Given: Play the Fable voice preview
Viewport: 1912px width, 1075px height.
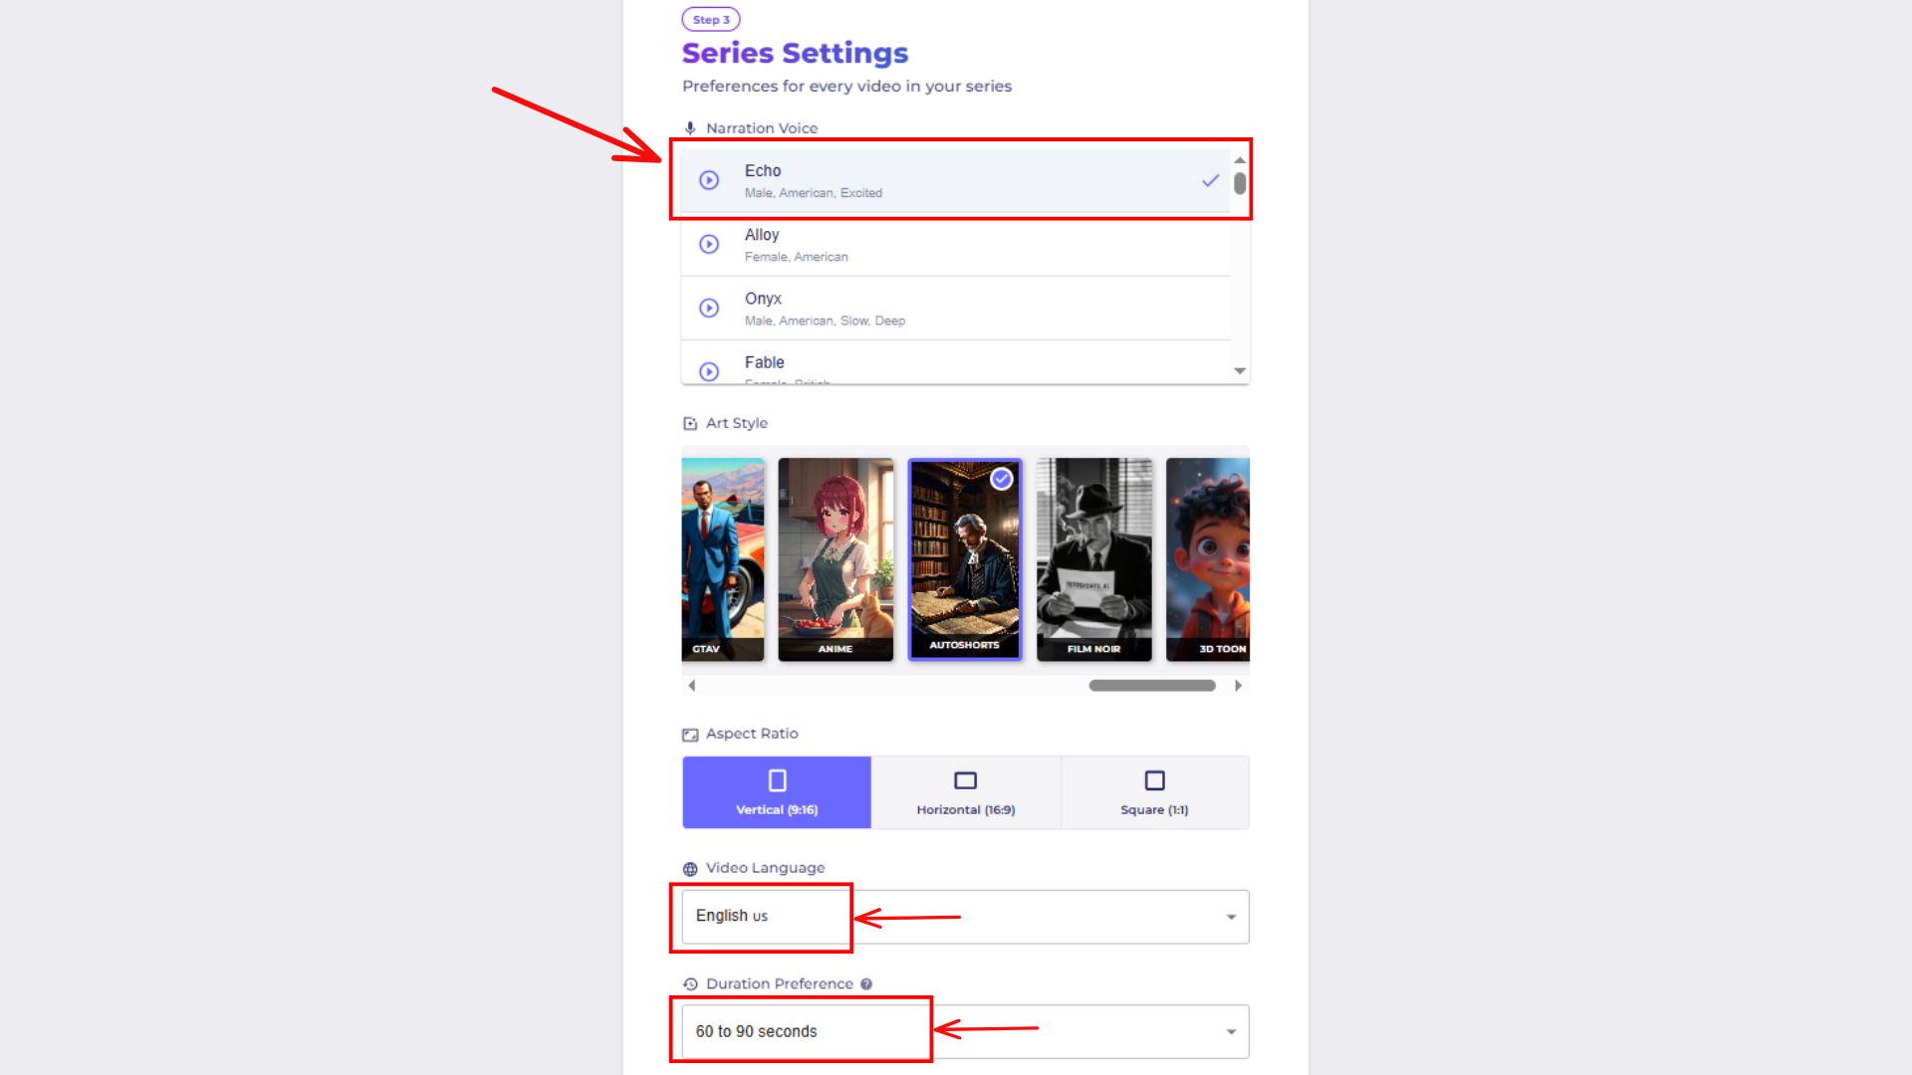Looking at the screenshot, I should 709,371.
